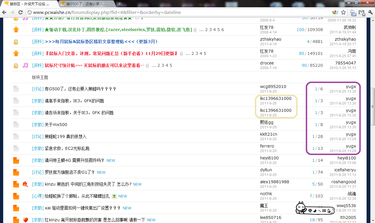Click the weather extension icon showing 25
The height and width of the screenshot is (223, 375).
[x=353, y=12]
